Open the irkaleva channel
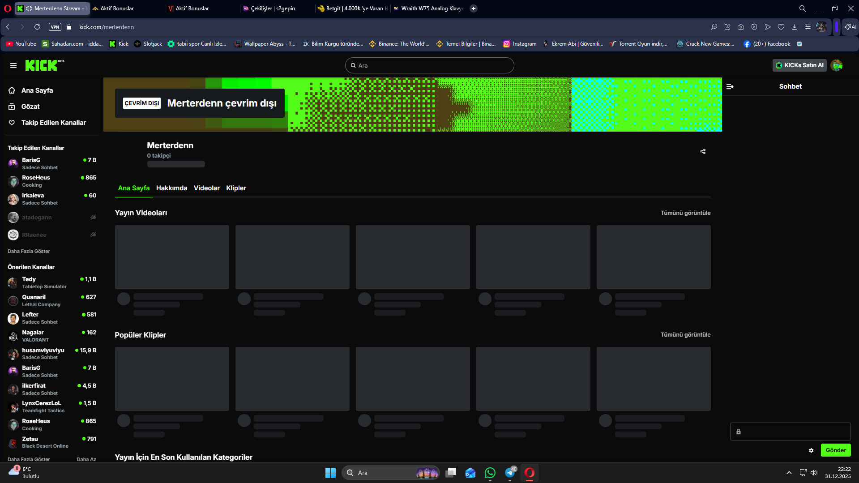859x483 pixels. [52, 199]
